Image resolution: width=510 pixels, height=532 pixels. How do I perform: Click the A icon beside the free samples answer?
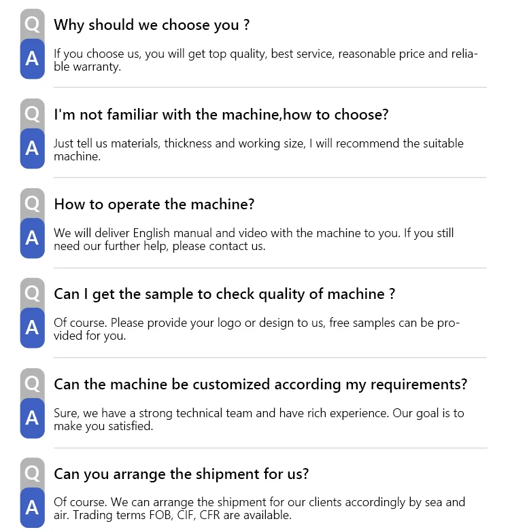pos(32,327)
